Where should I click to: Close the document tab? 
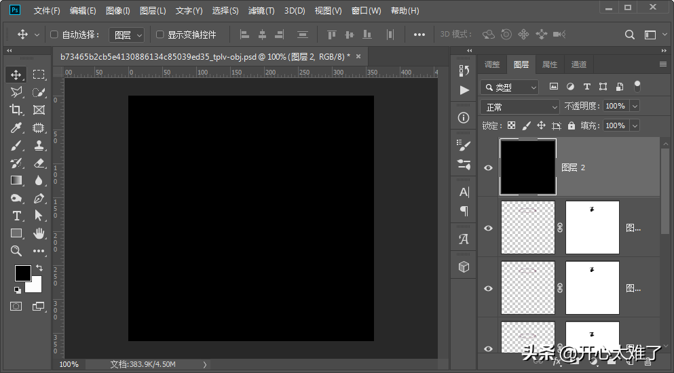[358, 56]
